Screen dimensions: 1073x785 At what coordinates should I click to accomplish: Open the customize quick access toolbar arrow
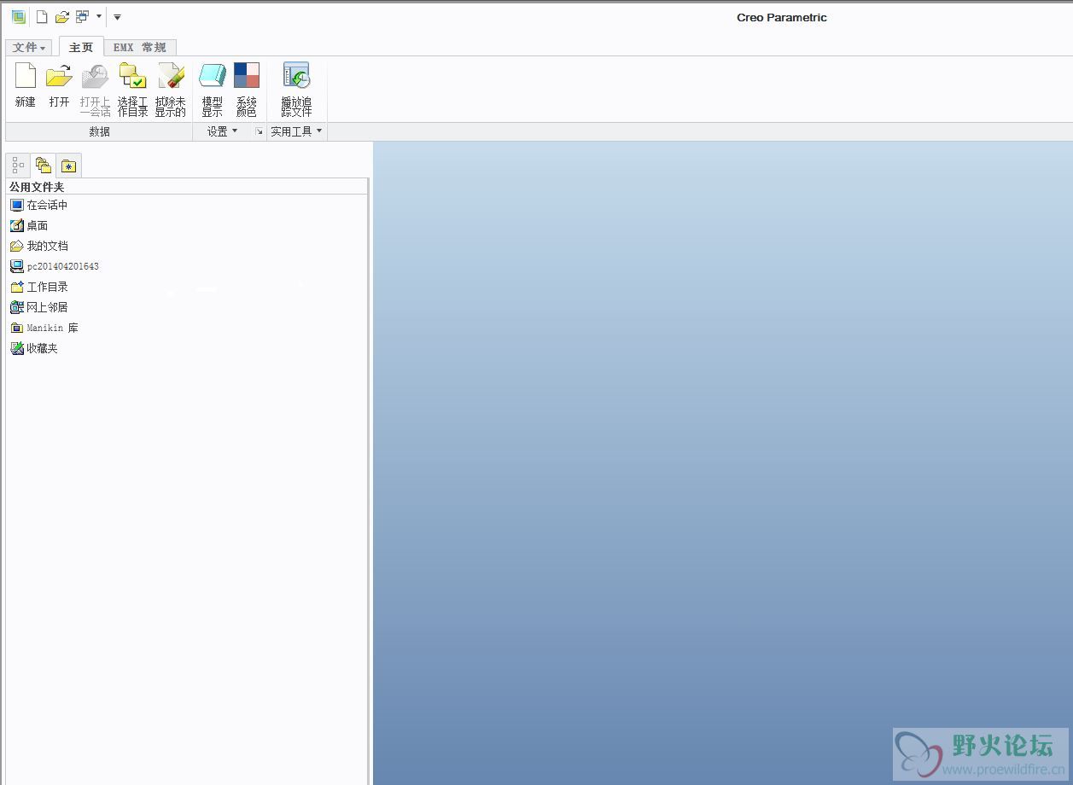coord(117,17)
